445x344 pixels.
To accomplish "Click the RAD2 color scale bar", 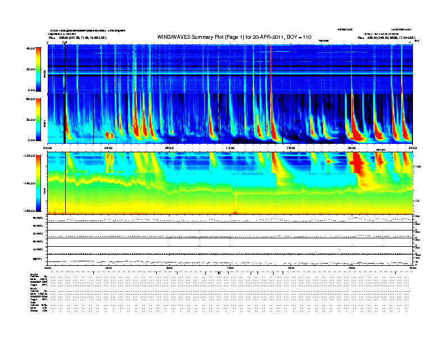I will click(38, 69).
